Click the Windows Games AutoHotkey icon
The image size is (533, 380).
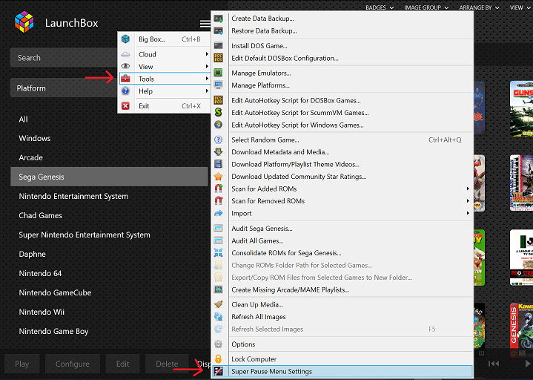(218, 125)
